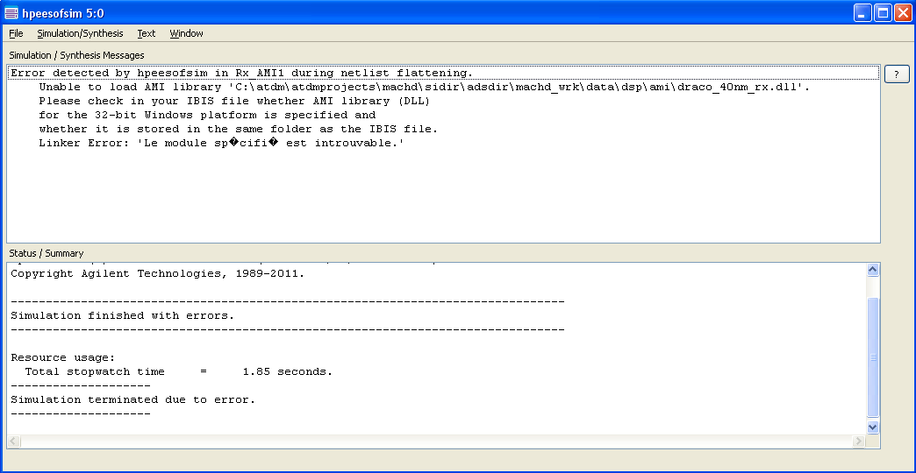Open the File menu
916x473 pixels.
click(16, 33)
